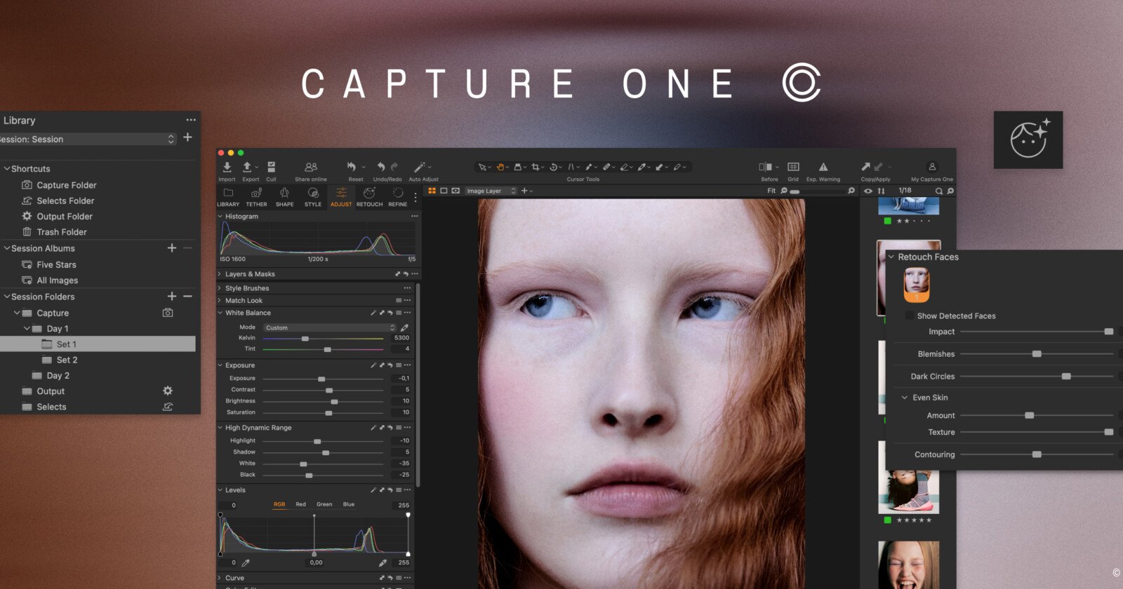The height and width of the screenshot is (589, 1123).
Task: Select the Red channel tab in Levels
Action: click(300, 504)
